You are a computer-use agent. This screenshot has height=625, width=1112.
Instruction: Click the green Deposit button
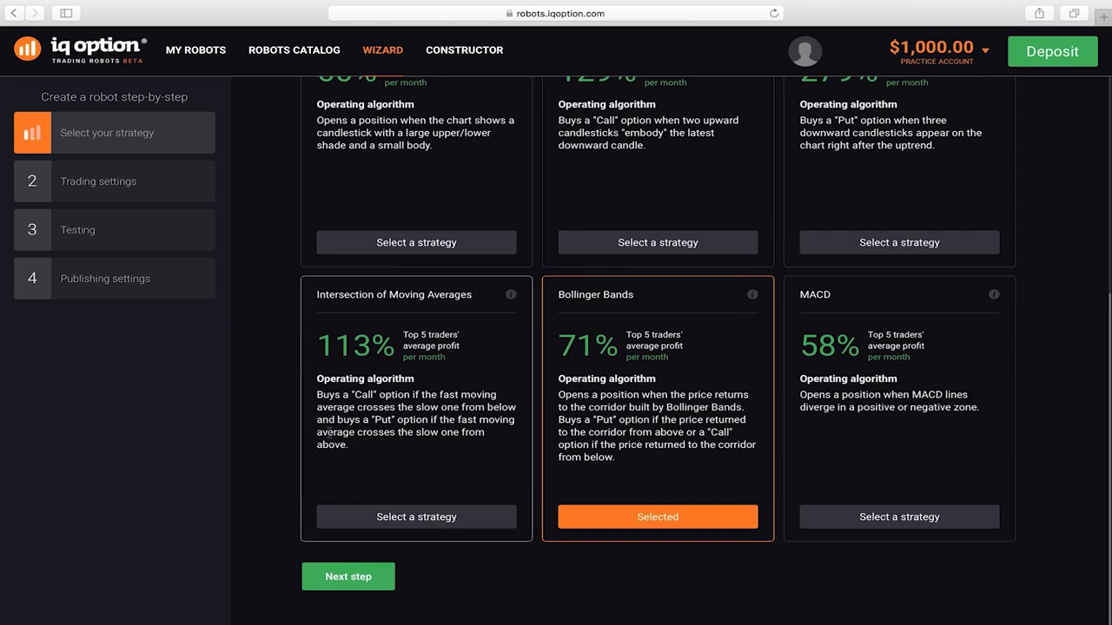point(1052,51)
